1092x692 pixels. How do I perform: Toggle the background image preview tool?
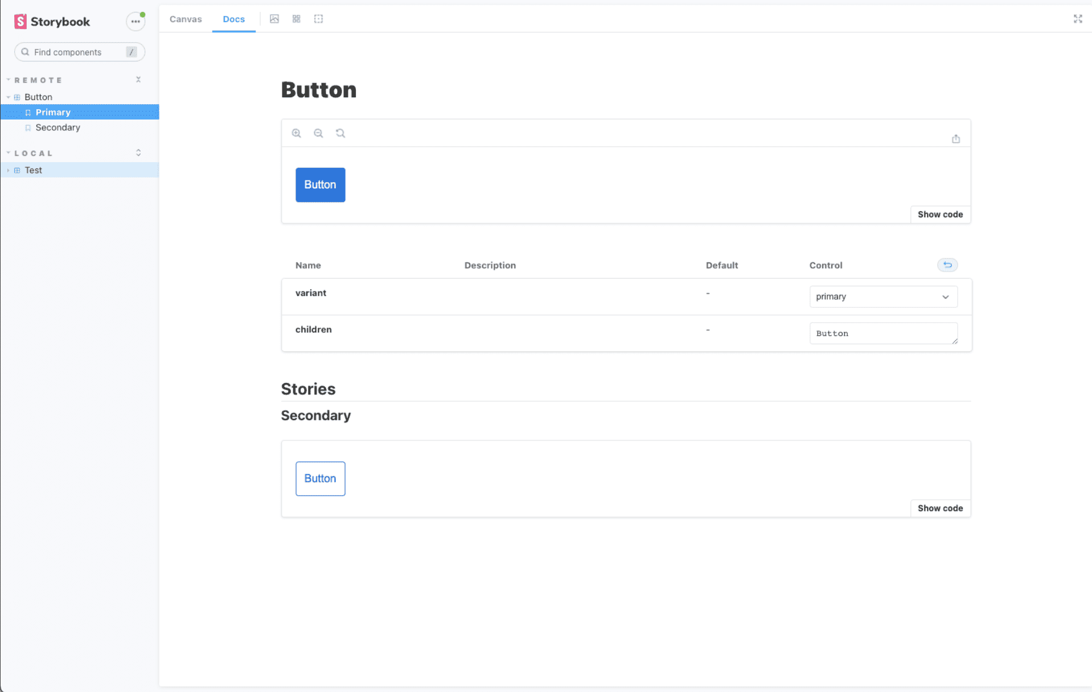[x=274, y=19]
